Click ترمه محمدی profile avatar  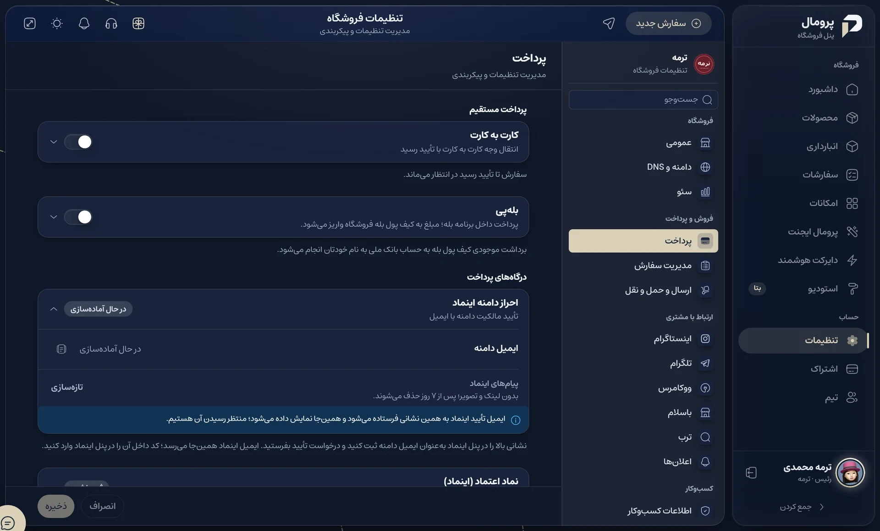(x=850, y=473)
